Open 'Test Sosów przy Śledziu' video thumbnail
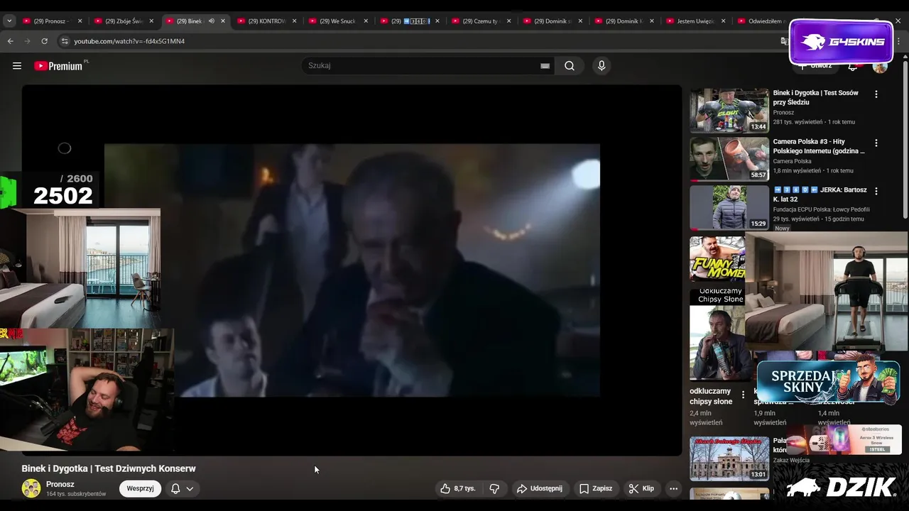This screenshot has width=909, height=511. [729, 110]
